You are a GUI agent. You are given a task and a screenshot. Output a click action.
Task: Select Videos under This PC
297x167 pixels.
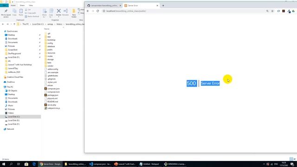pos(11,113)
